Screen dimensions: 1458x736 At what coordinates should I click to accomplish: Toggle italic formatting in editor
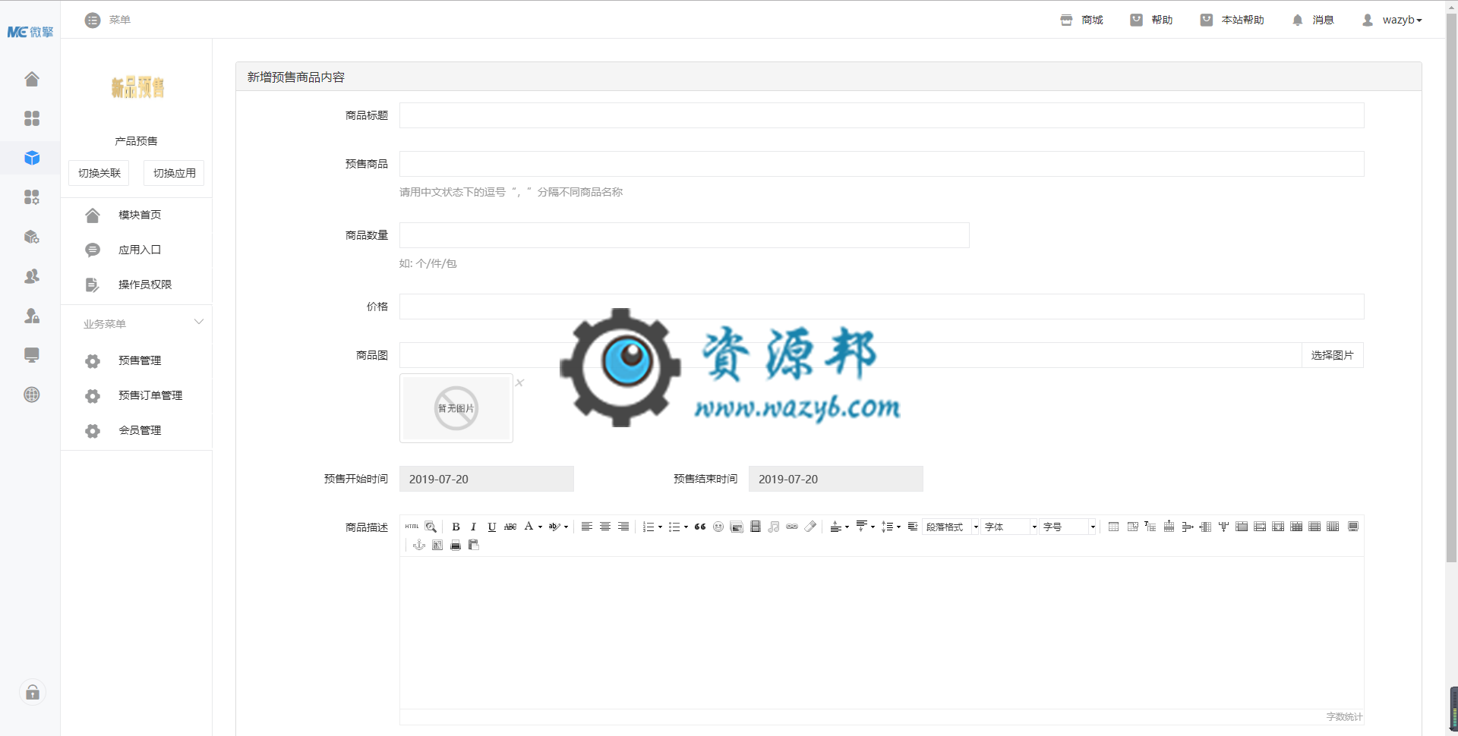coord(473,527)
